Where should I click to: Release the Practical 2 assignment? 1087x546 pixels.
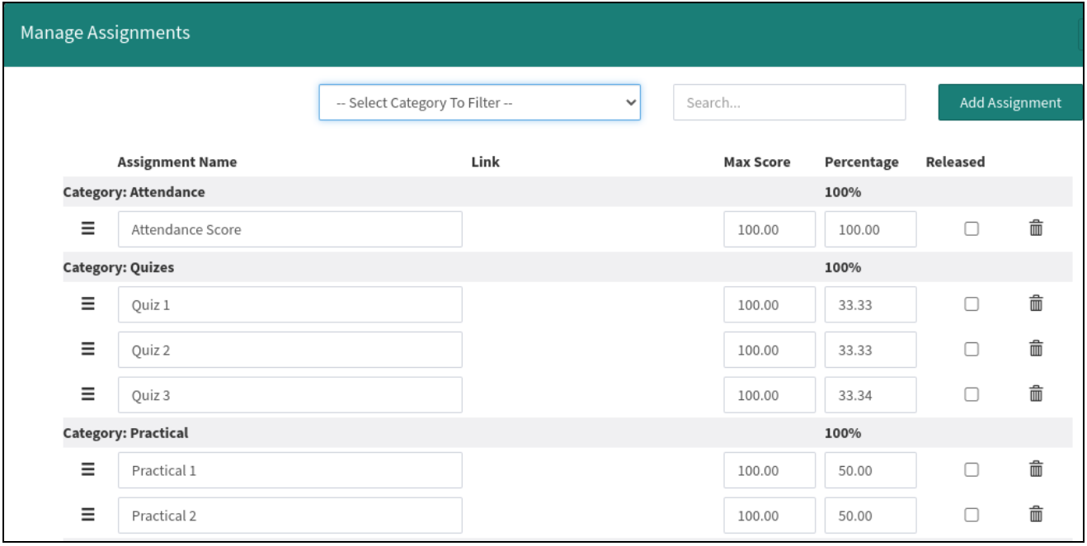click(x=972, y=515)
